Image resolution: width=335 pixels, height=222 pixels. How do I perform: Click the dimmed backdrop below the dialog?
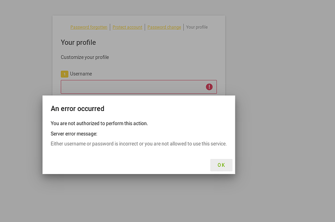146,199
